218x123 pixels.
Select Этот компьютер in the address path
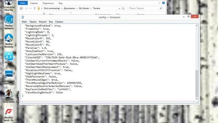point(52,8)
